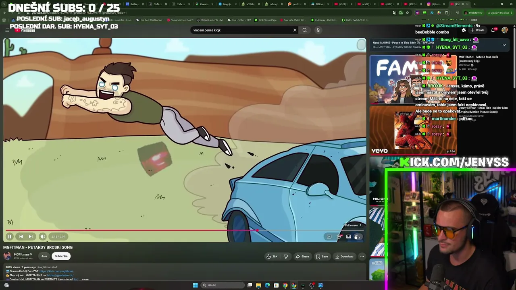Viewport: 516px width, 290px height.
Task: Download the video
Action: (344, 257)
